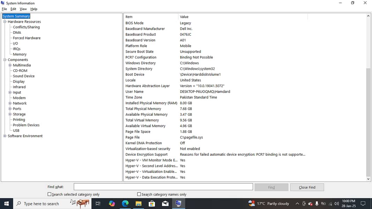Tick Search category names only checkbox
This screenshot has height=209, width=372.
139,194
